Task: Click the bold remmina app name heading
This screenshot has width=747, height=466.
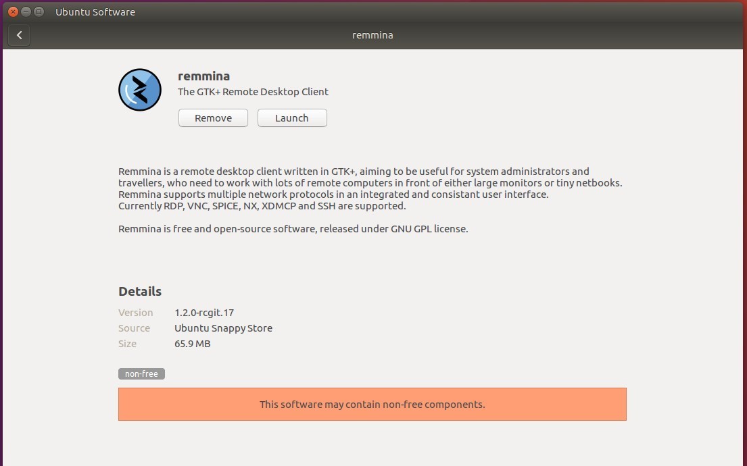Action: [203, 76]
